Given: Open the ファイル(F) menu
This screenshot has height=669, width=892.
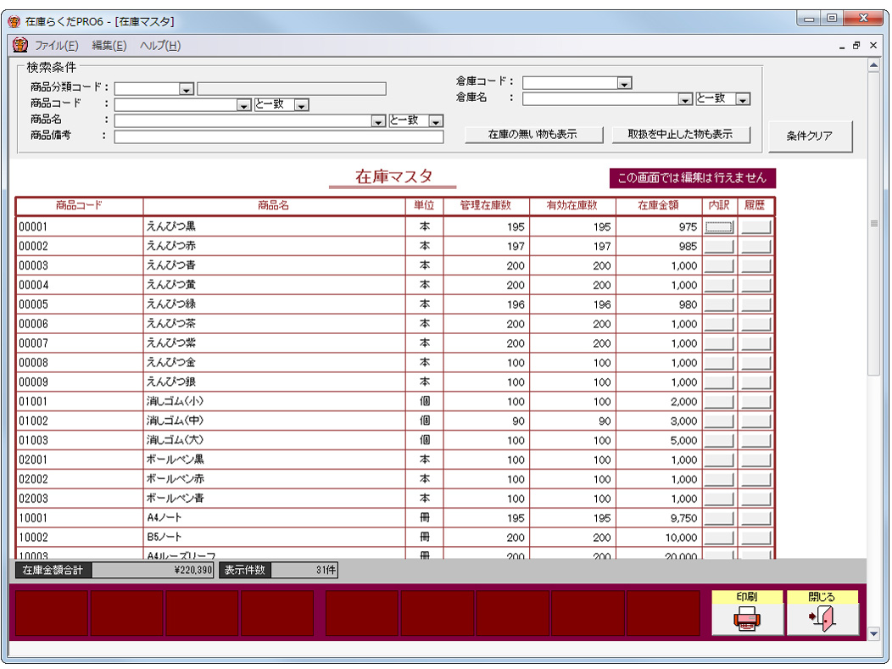Looking at the screenshot, I should pos(56,46).
